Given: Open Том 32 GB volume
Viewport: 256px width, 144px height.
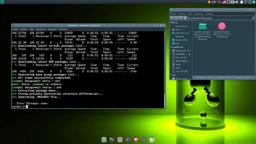Looking at the screenshot, I should (180, 58).
